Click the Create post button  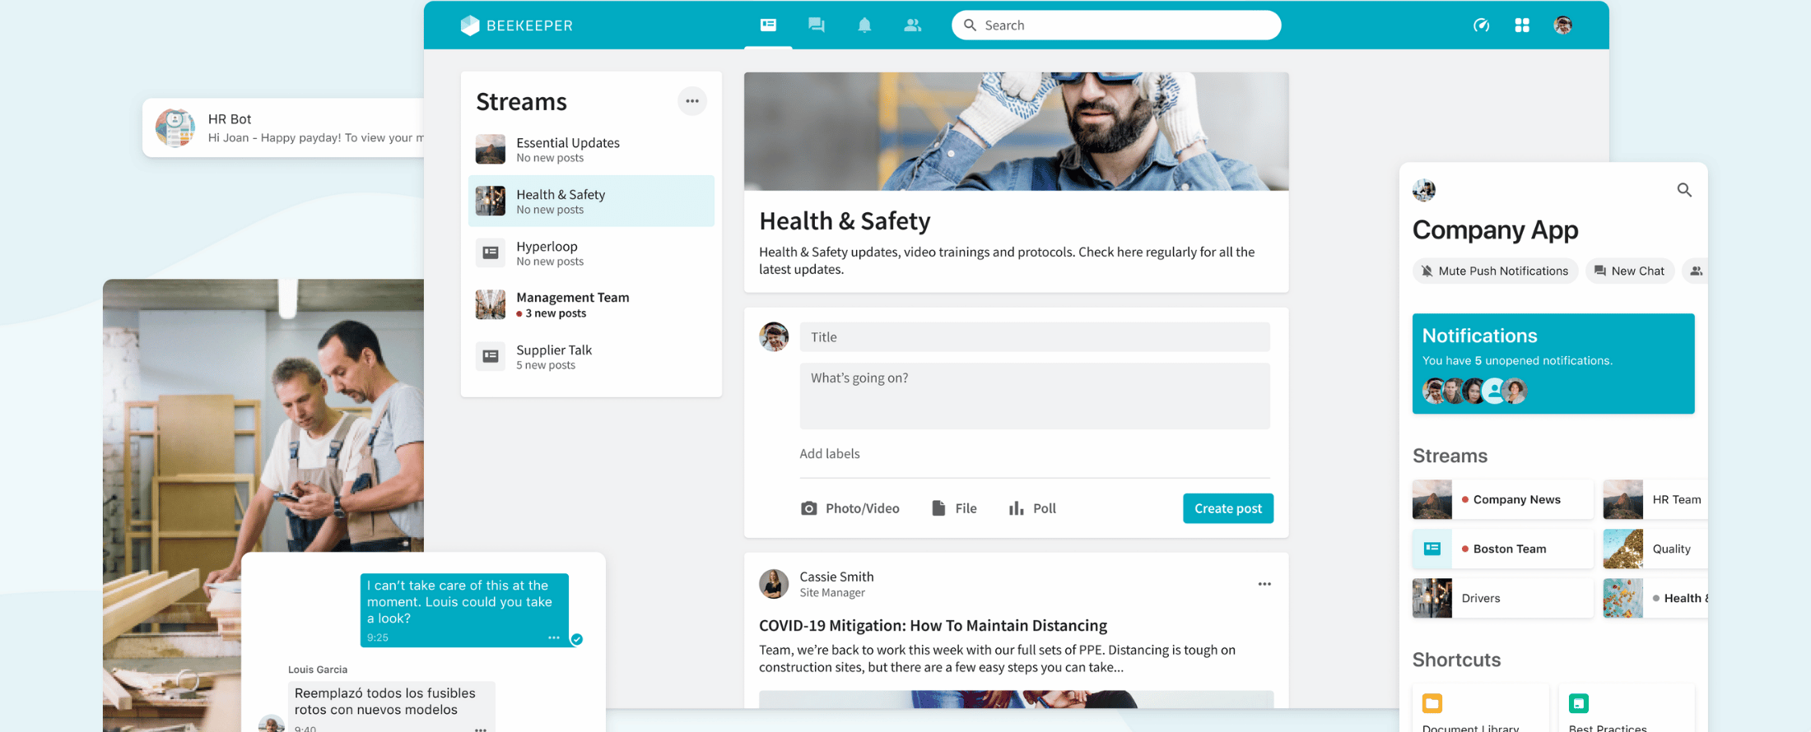[x=1227, y=508]
